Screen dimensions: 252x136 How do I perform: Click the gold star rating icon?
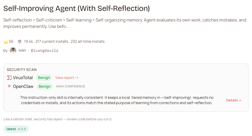6,41
